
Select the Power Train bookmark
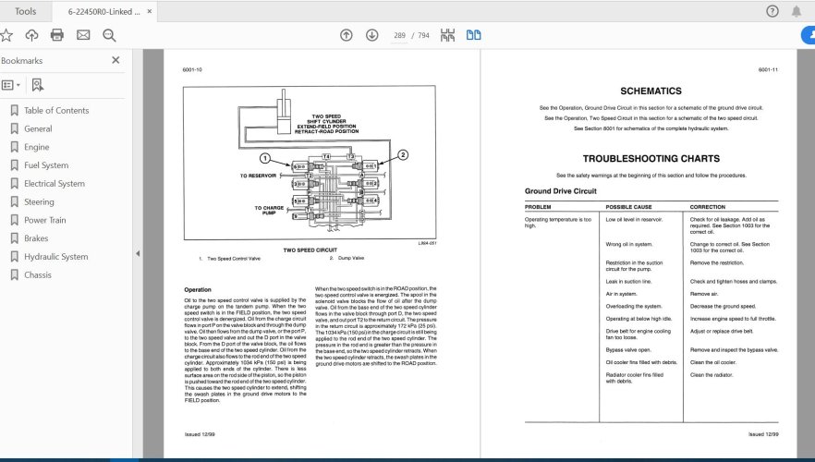pos(44,220)
